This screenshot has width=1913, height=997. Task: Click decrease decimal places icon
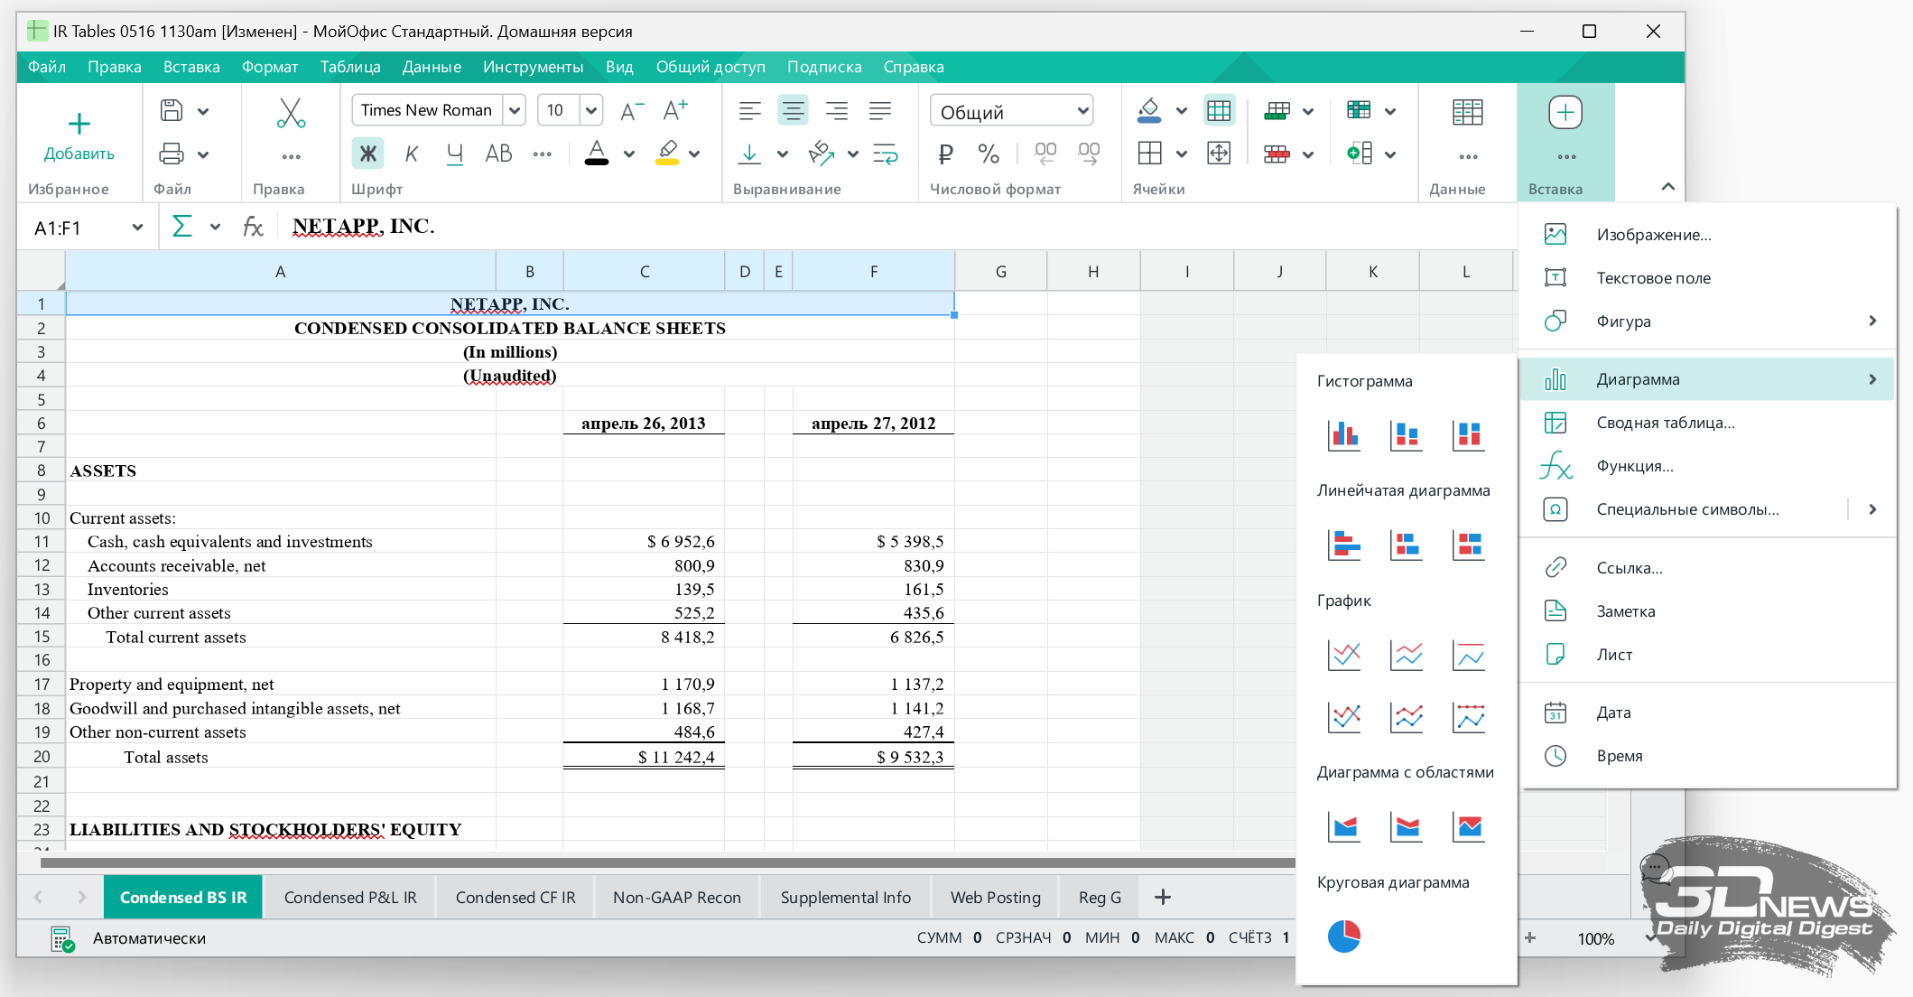(1045, 154)
